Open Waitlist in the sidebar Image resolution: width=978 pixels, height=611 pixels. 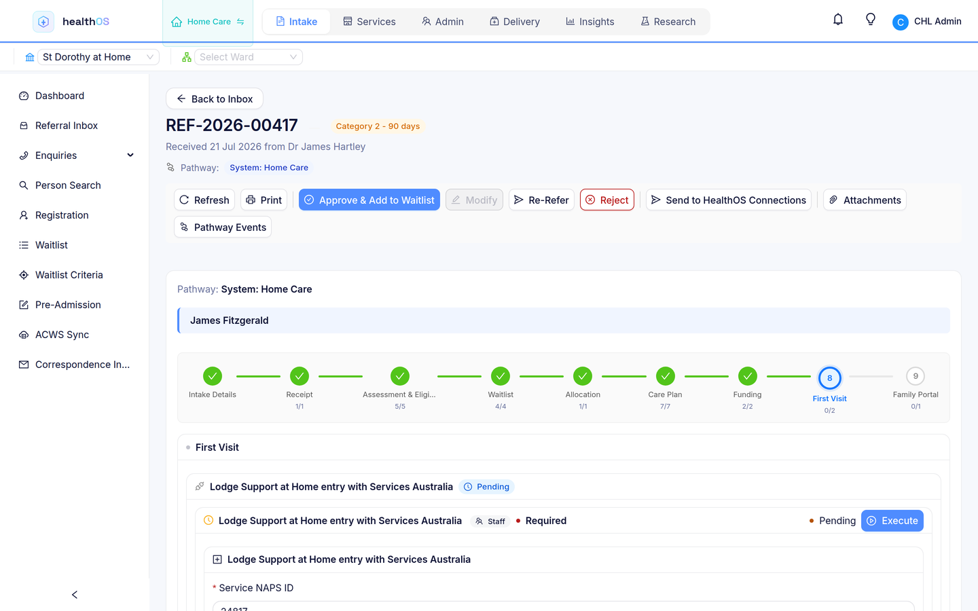point(75,245)
